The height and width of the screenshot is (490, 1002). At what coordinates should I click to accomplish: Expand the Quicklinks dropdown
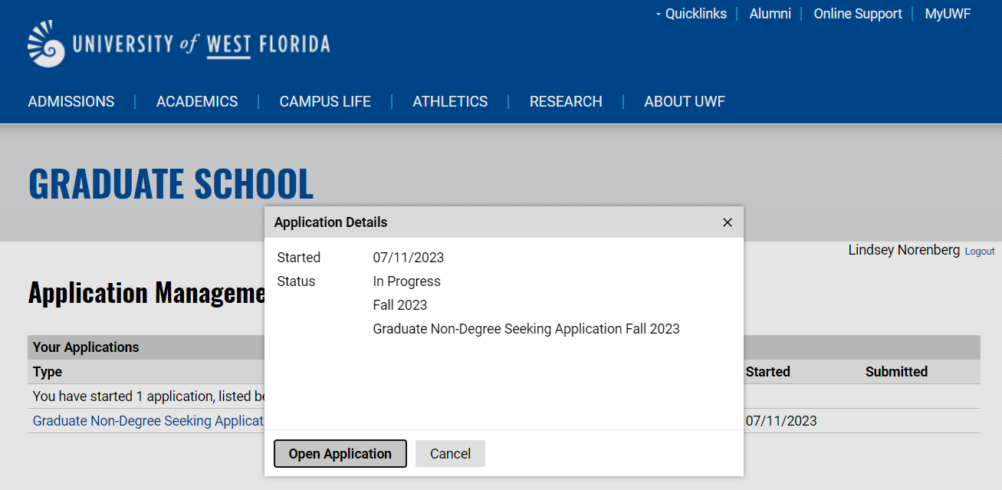point(692,14)
